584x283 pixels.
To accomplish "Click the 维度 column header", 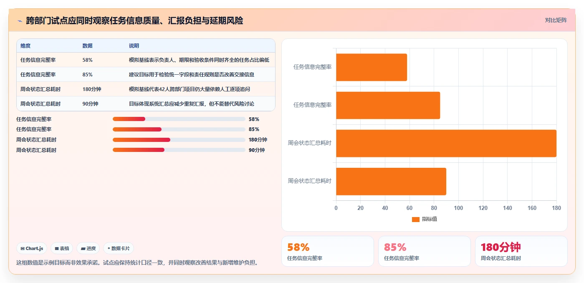I will [25, 46].
